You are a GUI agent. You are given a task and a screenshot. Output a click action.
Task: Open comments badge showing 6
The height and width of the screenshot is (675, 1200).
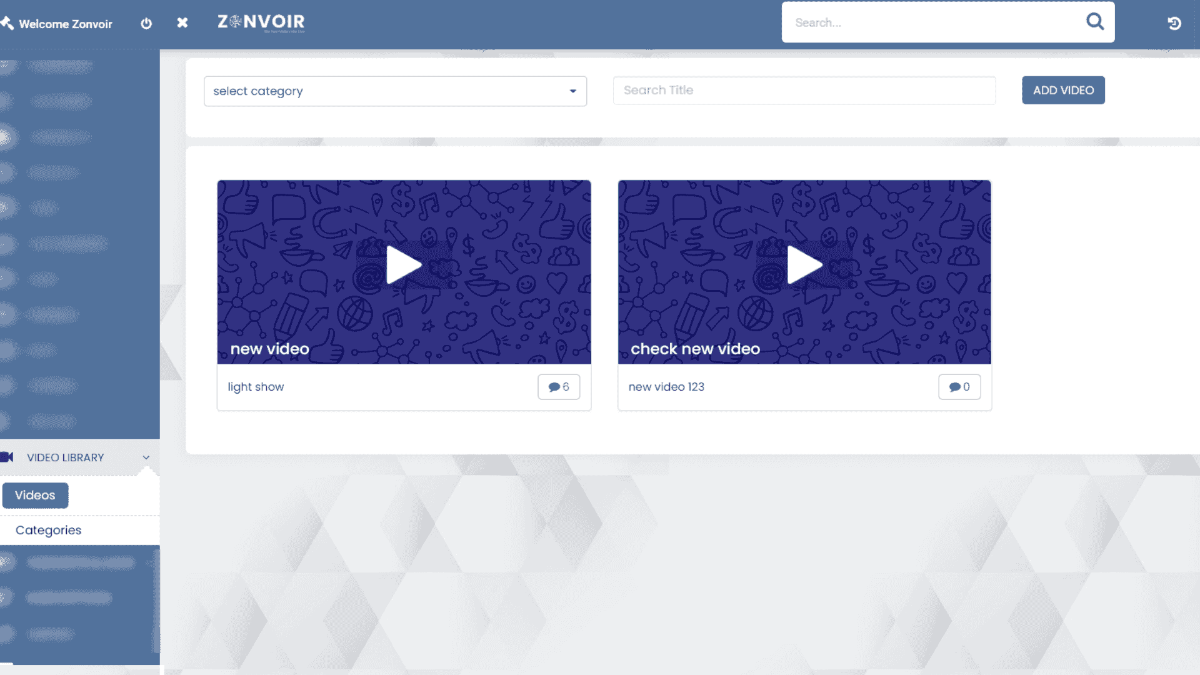pyautogui.click(x=559, y=387)
